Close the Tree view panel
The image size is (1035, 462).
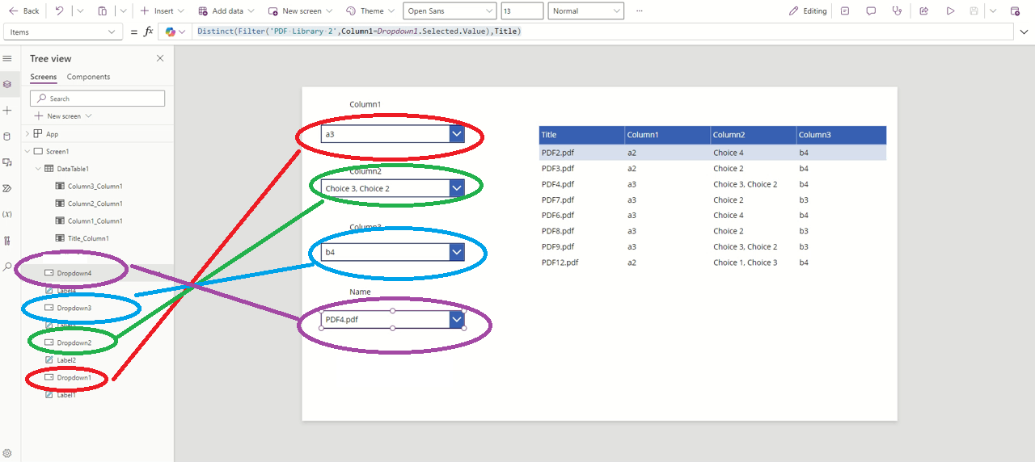click(160, 58)
